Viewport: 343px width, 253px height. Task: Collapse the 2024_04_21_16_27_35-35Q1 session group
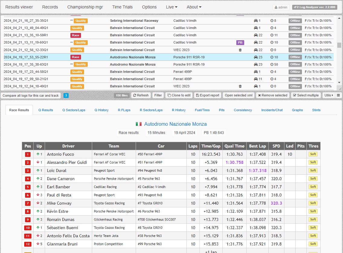coord(72,20)
